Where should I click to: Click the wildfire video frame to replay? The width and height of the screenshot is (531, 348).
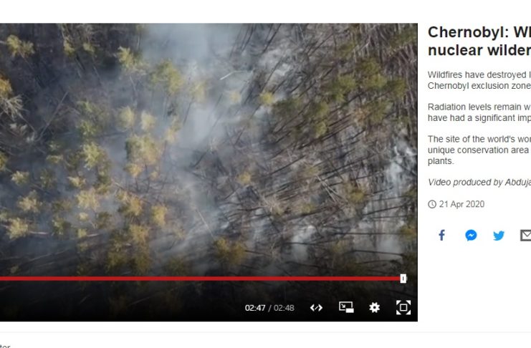209,149
